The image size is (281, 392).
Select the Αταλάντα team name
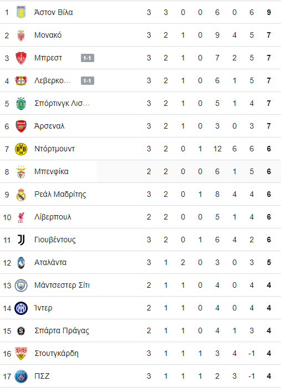(x=50, y=262)
